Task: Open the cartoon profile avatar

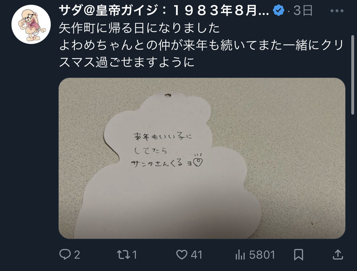Action: click(31, 24)
